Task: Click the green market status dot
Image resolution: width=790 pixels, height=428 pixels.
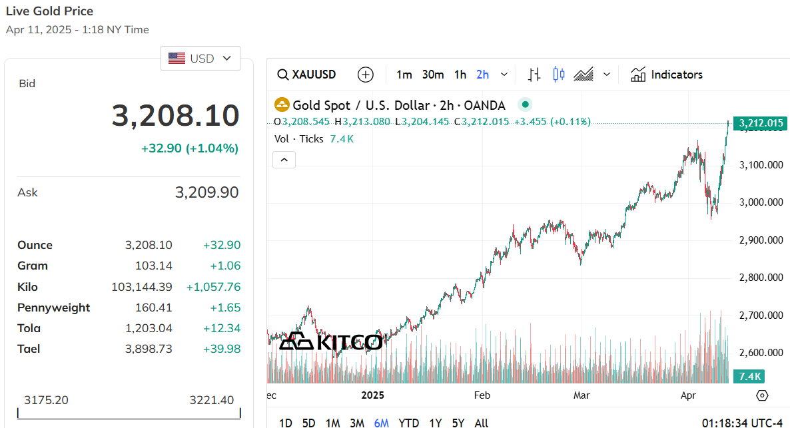Action: 526,105
